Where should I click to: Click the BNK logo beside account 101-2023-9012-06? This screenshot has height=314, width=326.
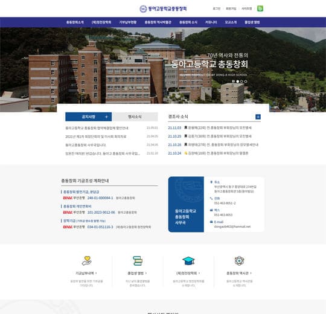tap(68, 213)
